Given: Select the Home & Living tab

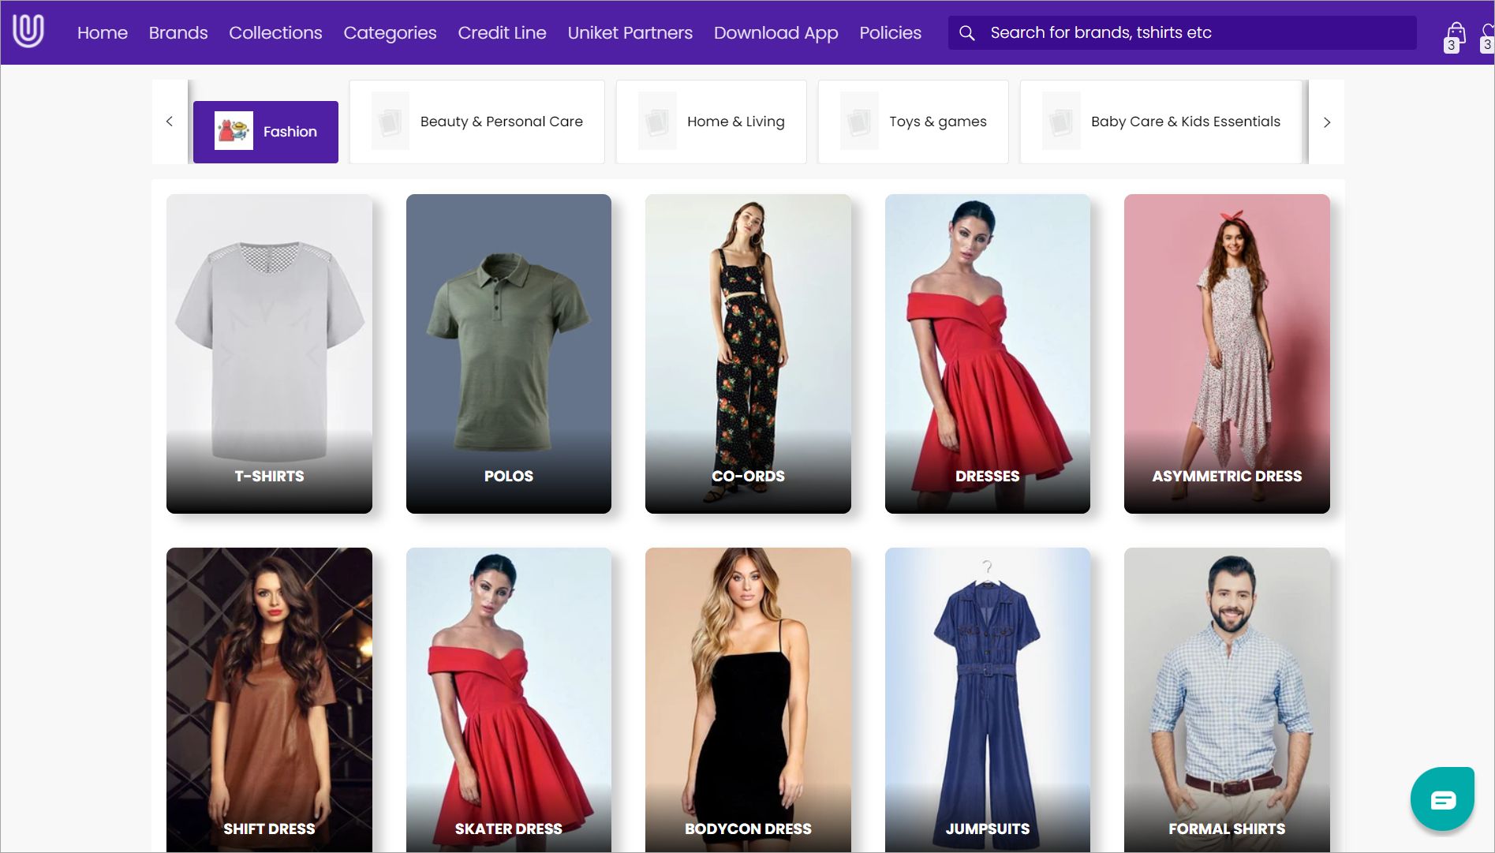Looking at the screenshot, I should click(x=712, y=122).
